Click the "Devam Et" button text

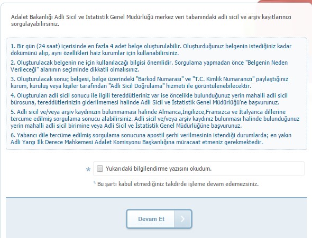151,219
